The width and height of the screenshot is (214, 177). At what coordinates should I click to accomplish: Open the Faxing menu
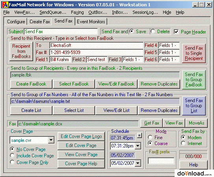click(77, 12)
